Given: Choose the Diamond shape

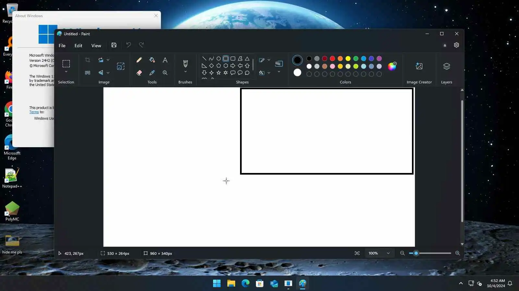Looking at the screenshot, I should (211, 66).
